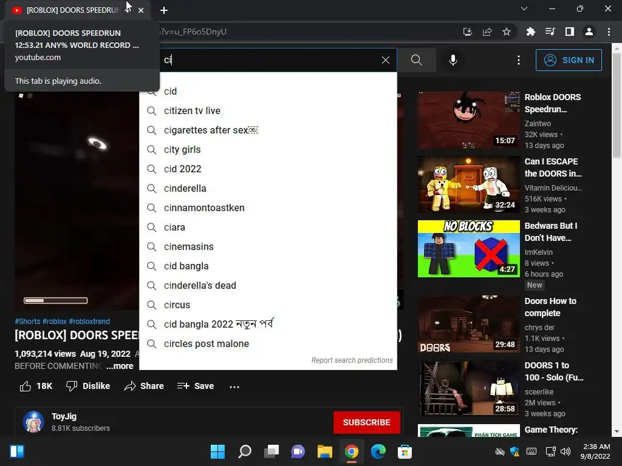Choose 'circus' suggestion
622x466 pixels.
(x=268, y=305)
